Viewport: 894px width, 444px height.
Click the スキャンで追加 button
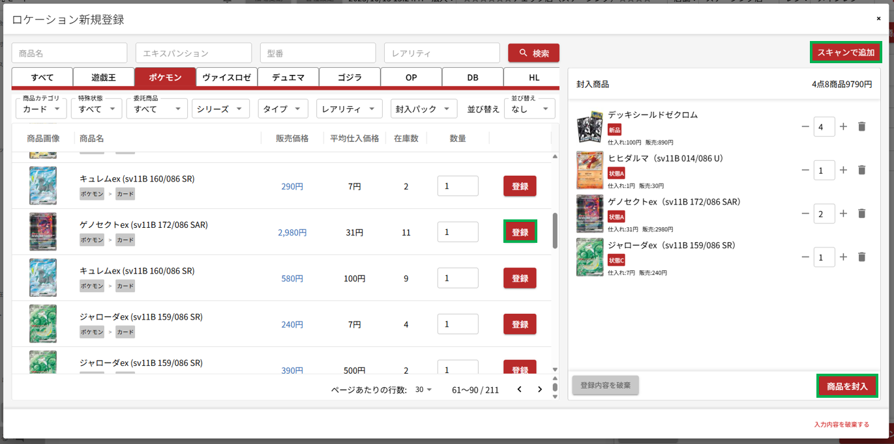(846, 53)
